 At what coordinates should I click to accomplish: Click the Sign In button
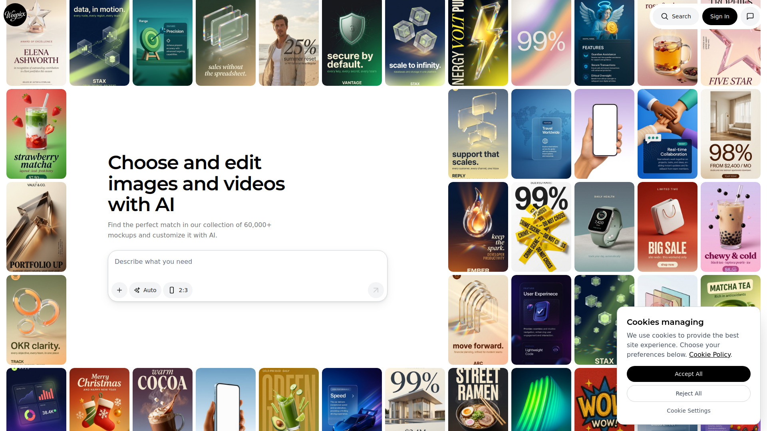coord(719,16)
